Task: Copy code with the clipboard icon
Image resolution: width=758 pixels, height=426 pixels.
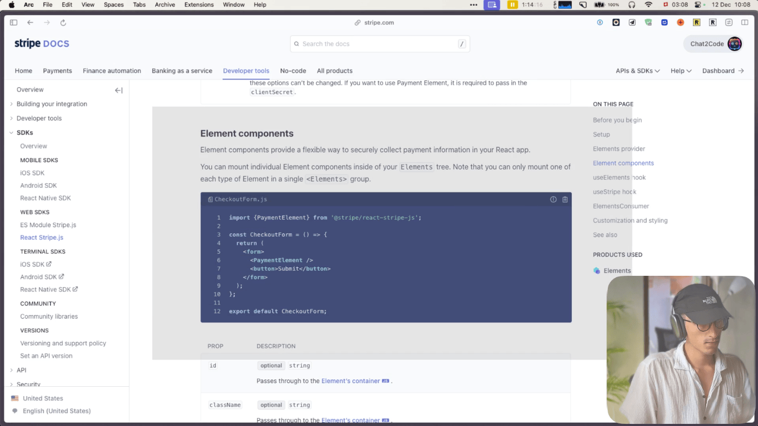Action: [565, 199]
